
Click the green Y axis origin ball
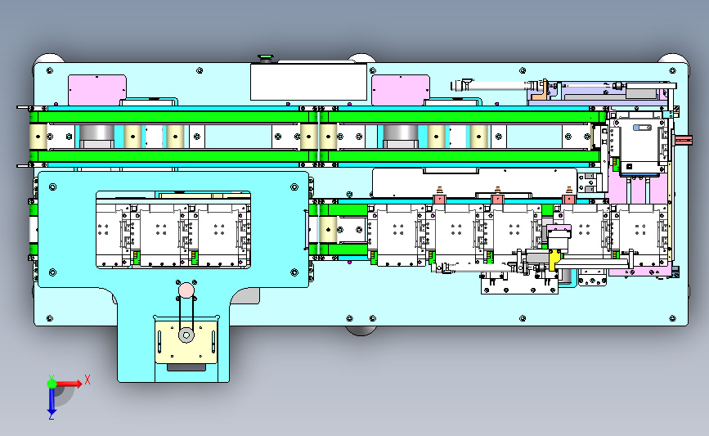(x=52, y=384)
